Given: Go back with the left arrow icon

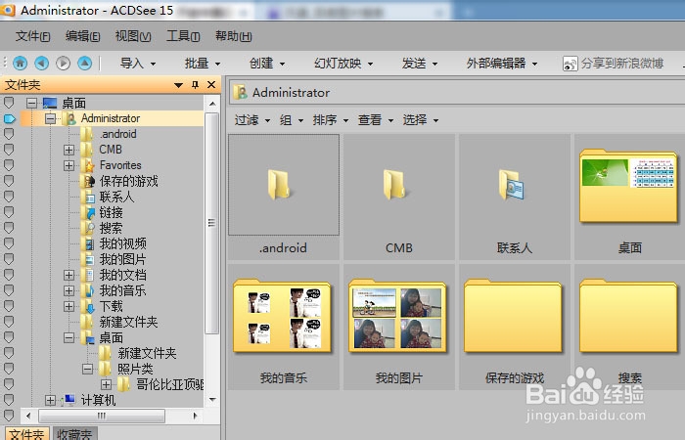Looking at the screenshot, I should coord(41,64).
